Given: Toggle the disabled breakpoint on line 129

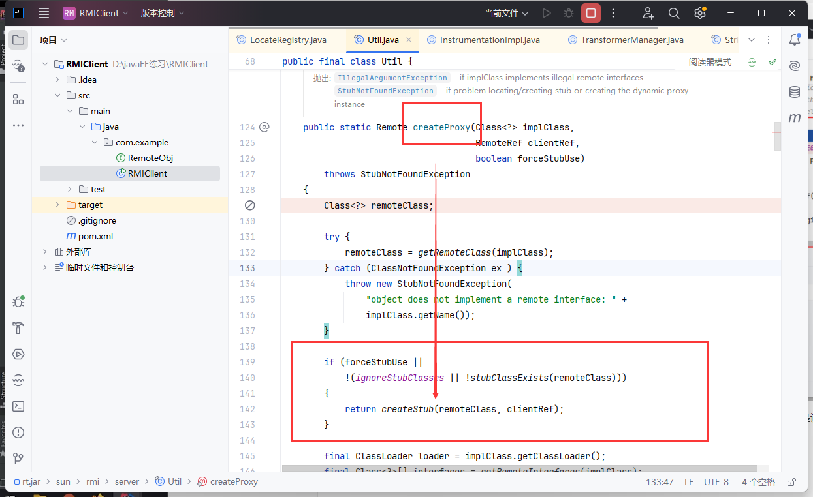Looking at the screenshot, I should coord(249,205).
